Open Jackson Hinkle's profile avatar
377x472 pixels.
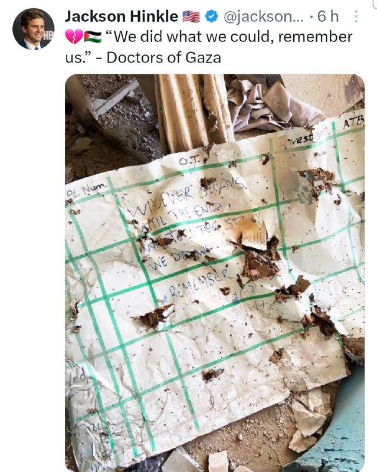coord(34,28)
